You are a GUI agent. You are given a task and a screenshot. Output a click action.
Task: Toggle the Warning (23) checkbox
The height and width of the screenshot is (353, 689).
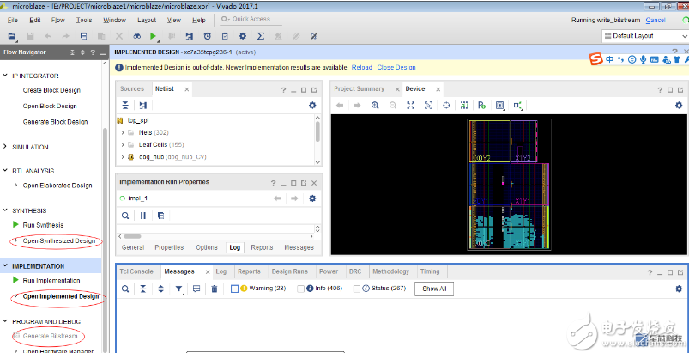tap(234, 289)
